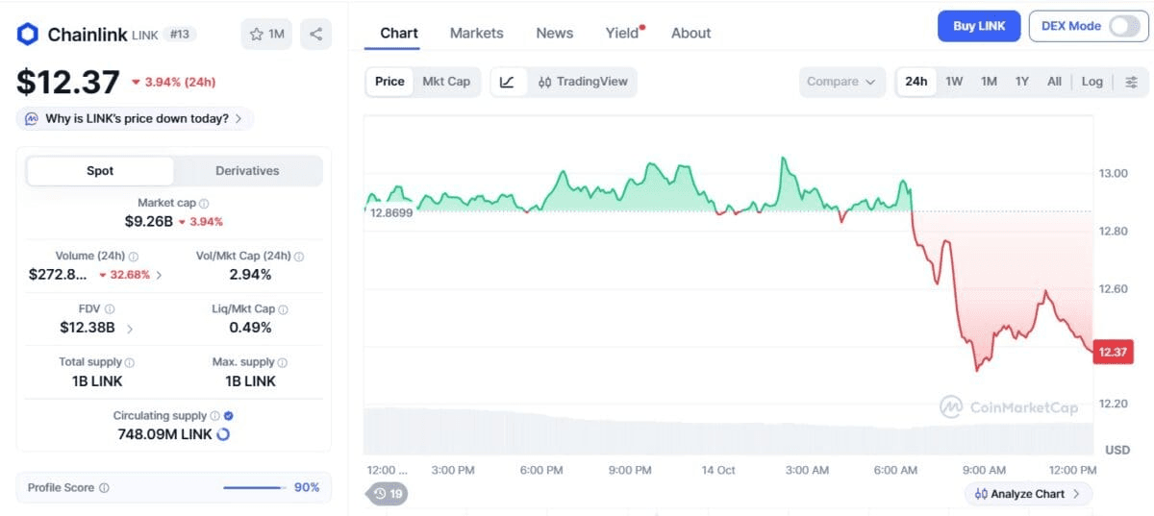Click the Liq/Mkt Cap info icon
The width and height of the screenshot is (1154, 516).
tap(283, 309)
